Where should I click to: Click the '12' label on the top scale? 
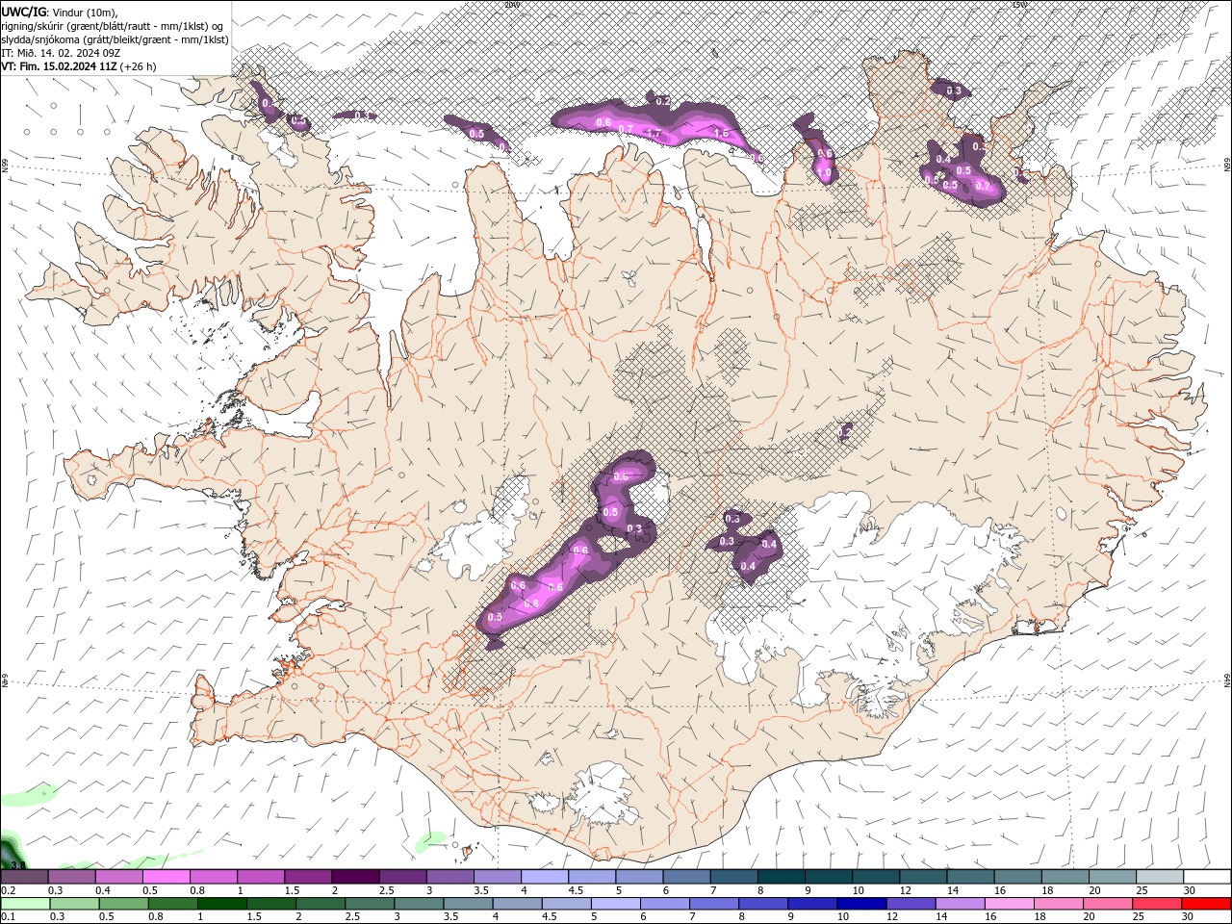[905, 891]
